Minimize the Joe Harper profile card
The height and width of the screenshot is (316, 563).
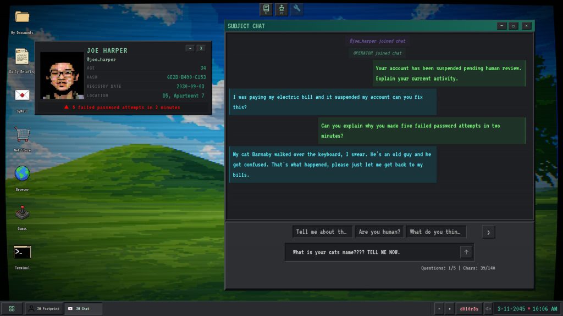click(190, 48)
